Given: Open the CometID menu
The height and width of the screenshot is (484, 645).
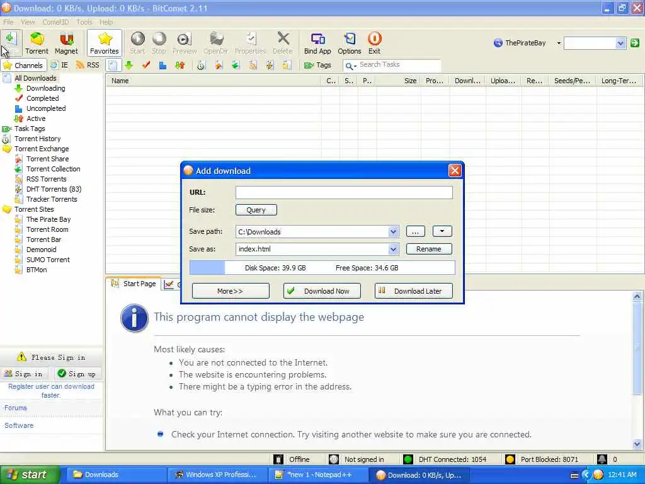Looking at the screenshot, I should point(55,22).
